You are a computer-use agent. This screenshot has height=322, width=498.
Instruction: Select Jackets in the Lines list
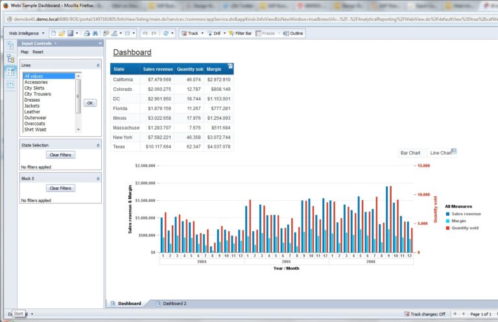coord(49,106)
